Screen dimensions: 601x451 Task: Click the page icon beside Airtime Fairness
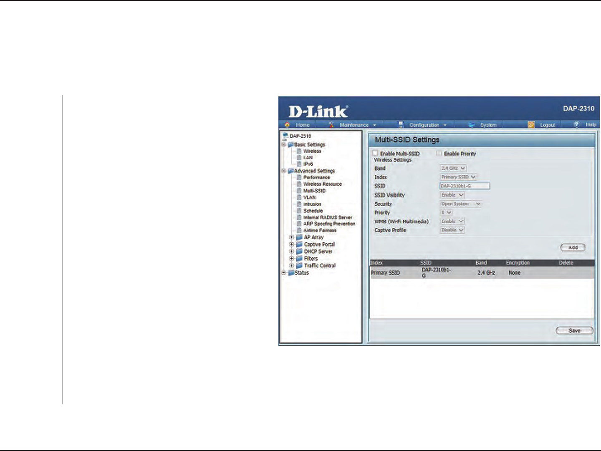[299, 230]
